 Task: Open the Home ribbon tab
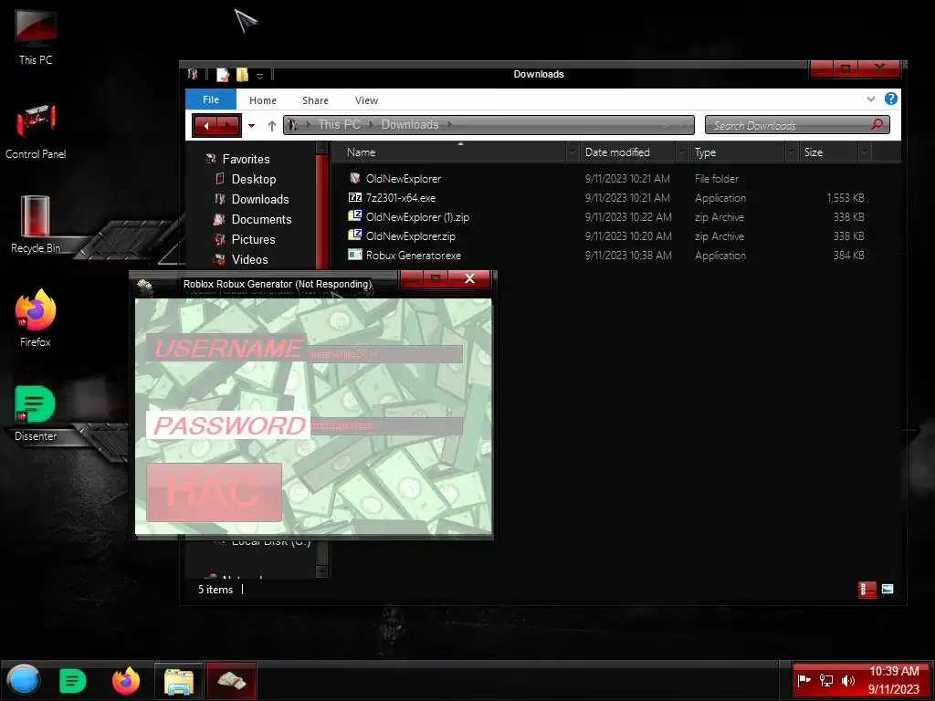click(x=263, y=100)
